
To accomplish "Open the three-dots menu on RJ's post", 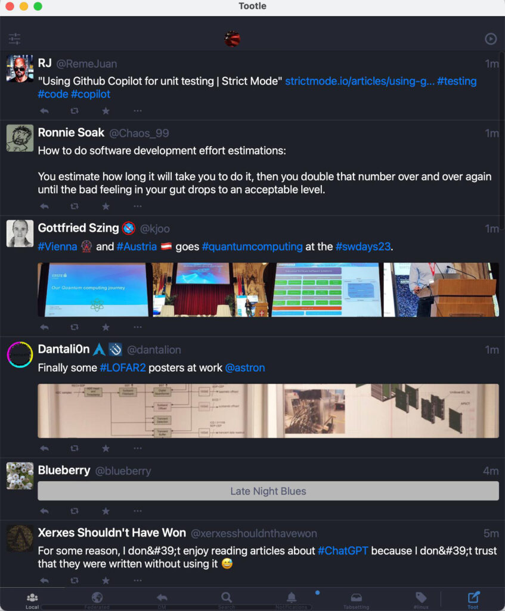I will click(138, 111).
